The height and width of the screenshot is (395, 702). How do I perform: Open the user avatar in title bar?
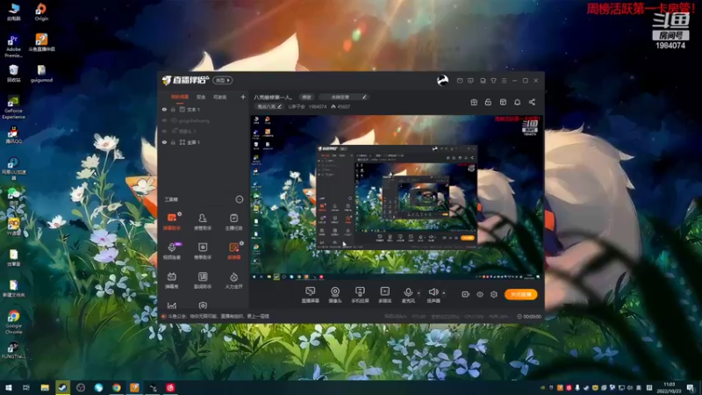point(442,81)
